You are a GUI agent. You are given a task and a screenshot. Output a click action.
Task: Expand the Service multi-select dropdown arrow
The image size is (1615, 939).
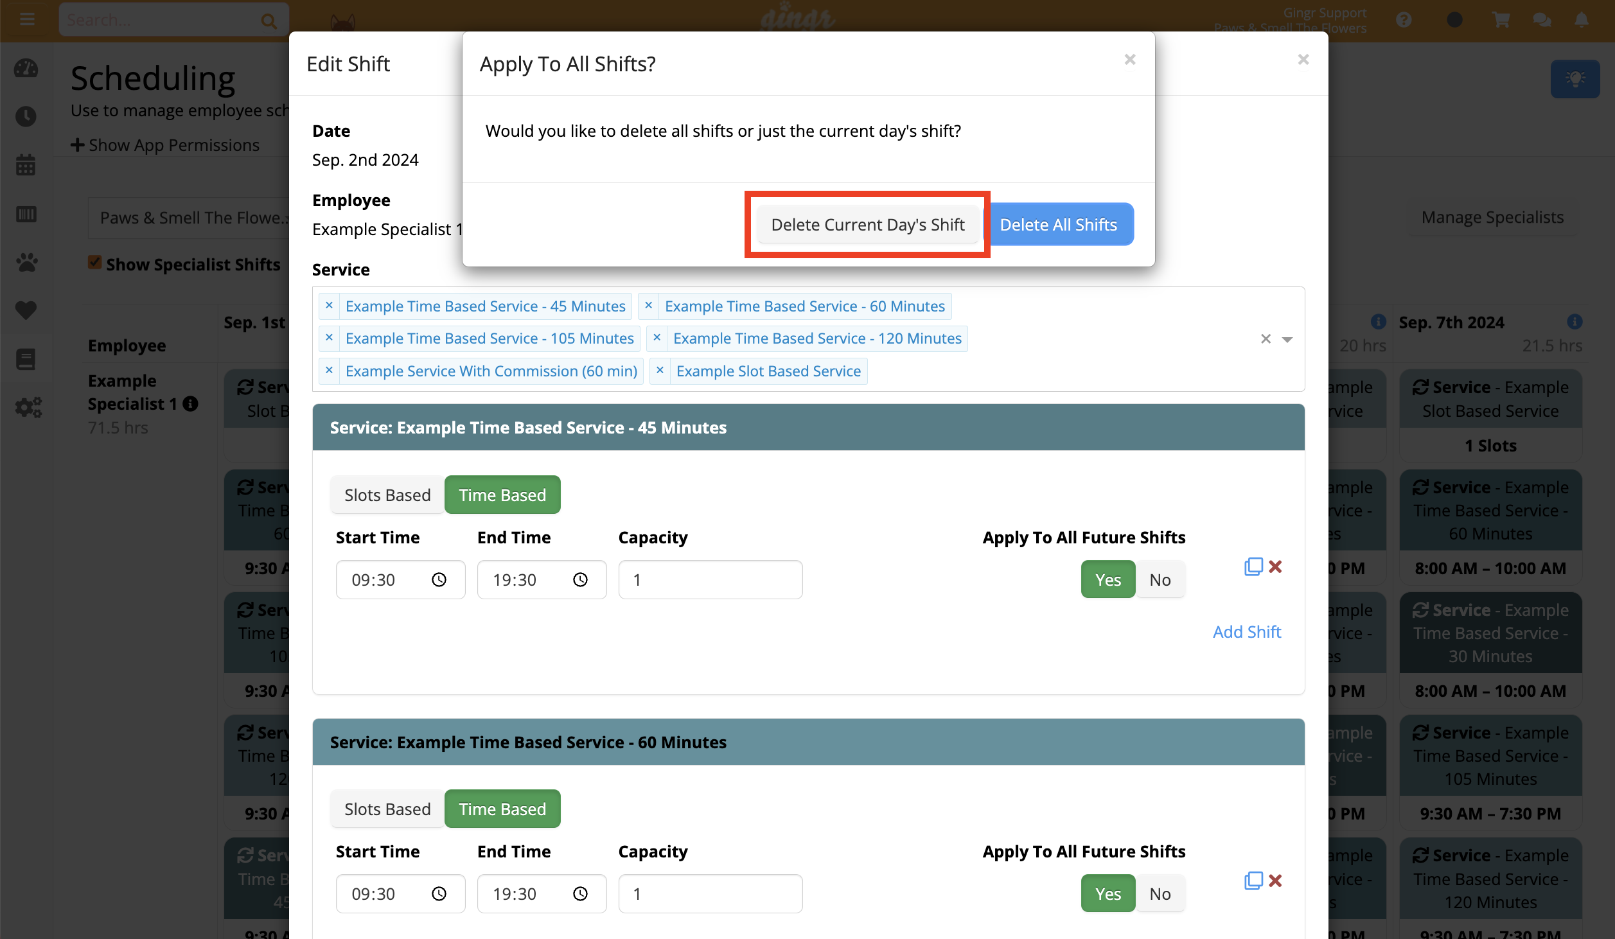pyautogui.click(x=1287, y=339)
